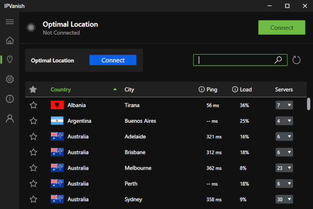Filter by favorites star in header
Viewport: 313px width, 209px height.
point(33,89)
